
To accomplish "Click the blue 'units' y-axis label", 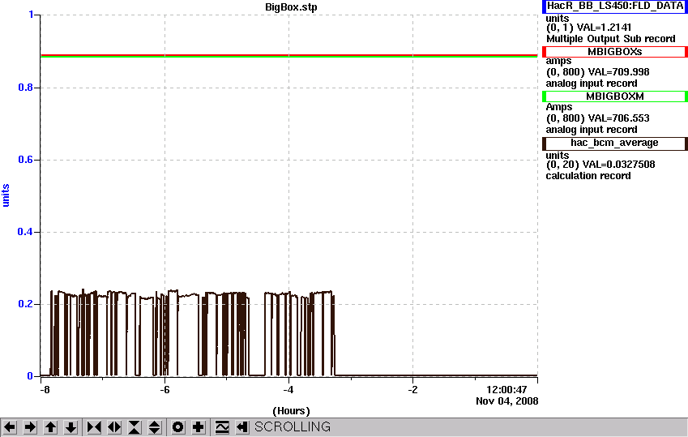I will click(6, 195).
